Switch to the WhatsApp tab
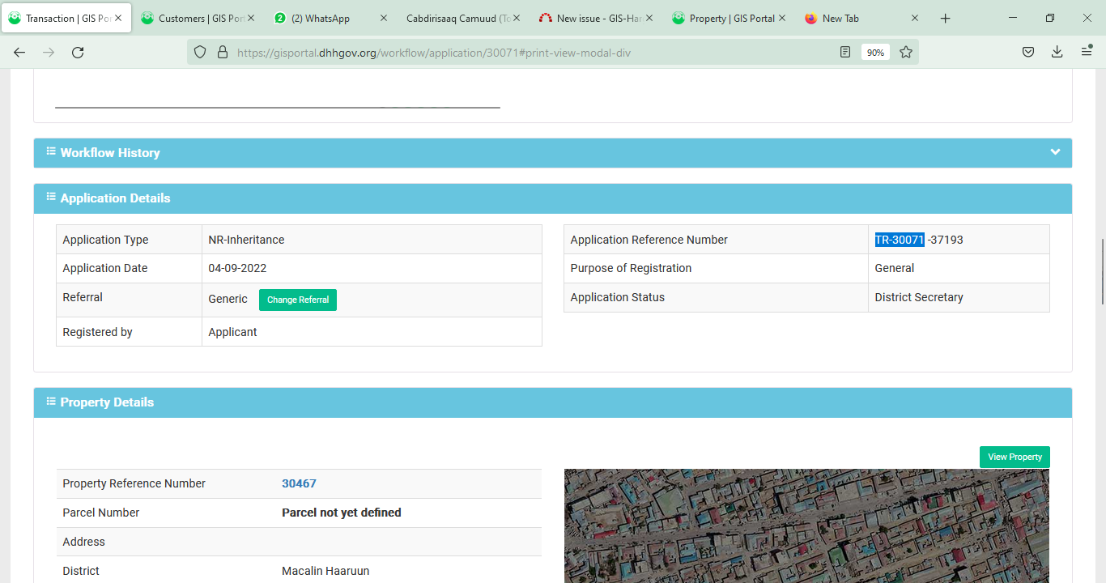The height and width of the screenshot is (583, 1106). pyautogui.click(x=331, y=19)
